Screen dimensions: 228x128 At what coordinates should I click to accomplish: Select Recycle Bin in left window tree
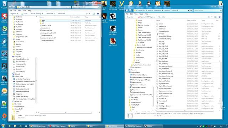(18, 101)
